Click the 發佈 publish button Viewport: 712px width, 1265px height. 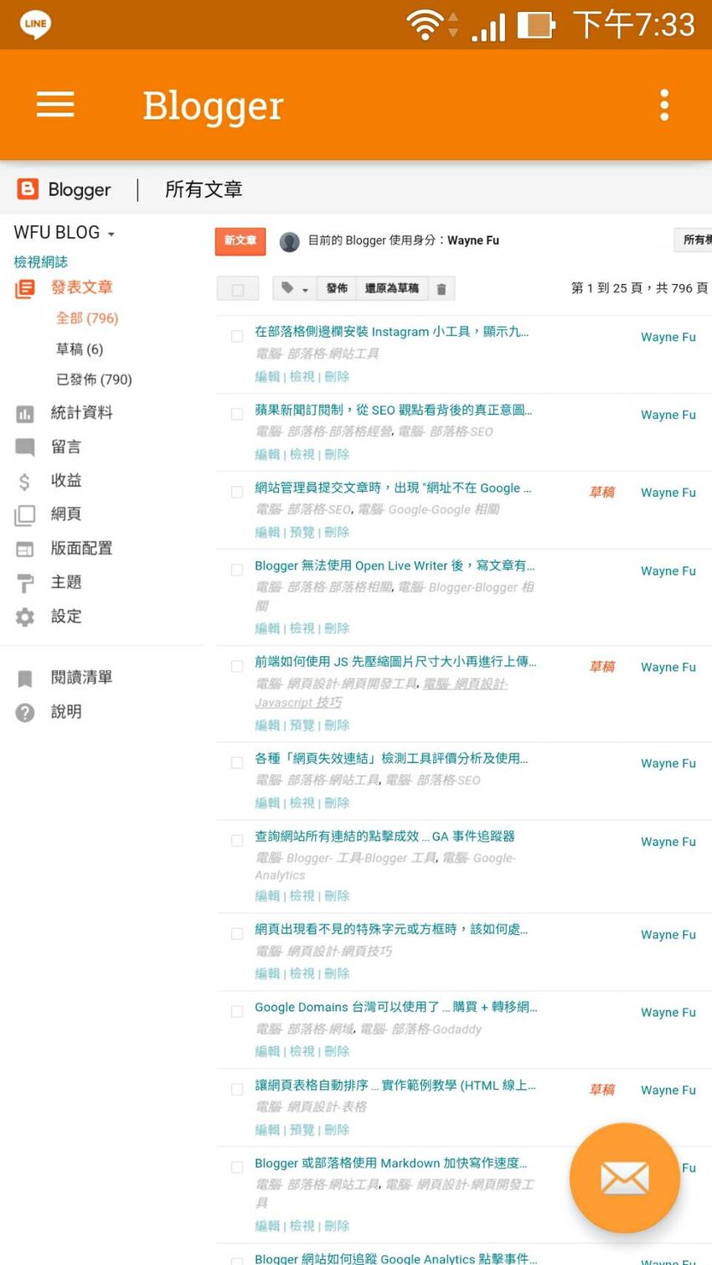[x=337, y=289]
